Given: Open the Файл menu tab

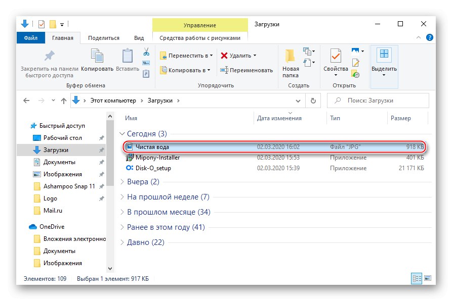Looking at the screenshot, I should tap(30, 38).
